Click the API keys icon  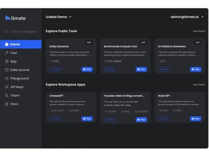coord(7,87)
